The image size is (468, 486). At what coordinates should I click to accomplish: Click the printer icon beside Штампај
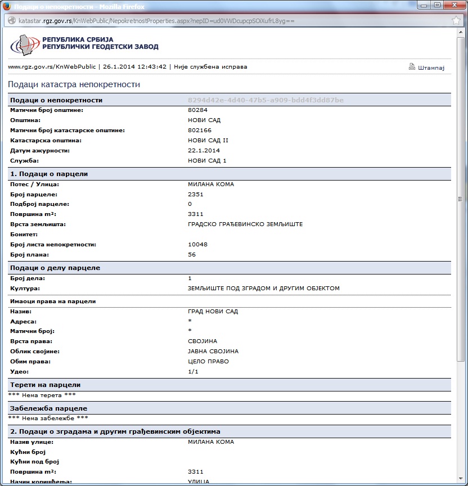click(x=412, y=67)
